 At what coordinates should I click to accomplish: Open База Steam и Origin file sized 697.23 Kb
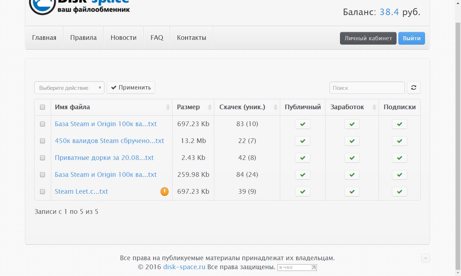click(x=106, y=124)
